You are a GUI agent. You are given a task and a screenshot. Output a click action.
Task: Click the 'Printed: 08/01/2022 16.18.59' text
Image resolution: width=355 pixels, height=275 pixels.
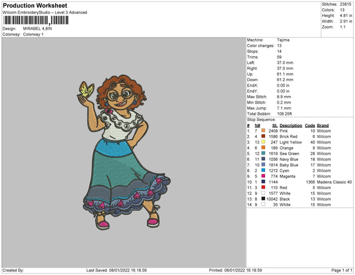[235, 270]
